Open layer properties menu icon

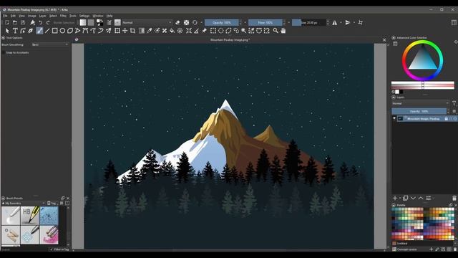tap(428, 198)
